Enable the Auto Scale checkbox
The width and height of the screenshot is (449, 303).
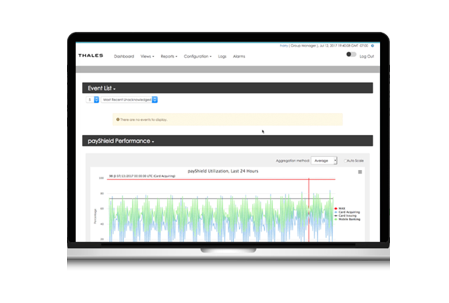(345, 161)
